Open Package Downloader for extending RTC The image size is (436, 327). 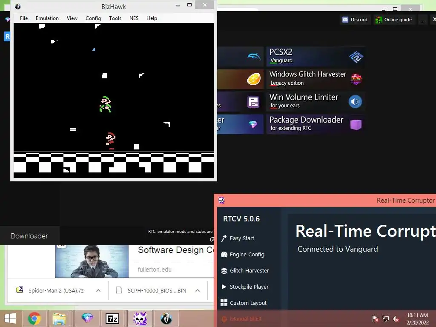tap(316, 124)
